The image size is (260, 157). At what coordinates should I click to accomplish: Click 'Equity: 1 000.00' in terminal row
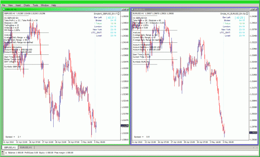tap(46, 153)
